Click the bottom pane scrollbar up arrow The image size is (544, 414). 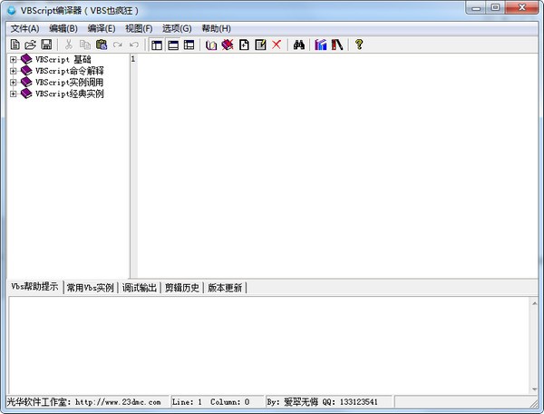[534, 303]
